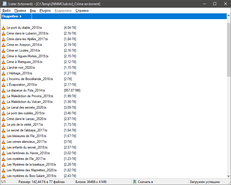The image size is (231, 185).
Task: Click size value [3,46 Гб]
Action: [70, 113]
